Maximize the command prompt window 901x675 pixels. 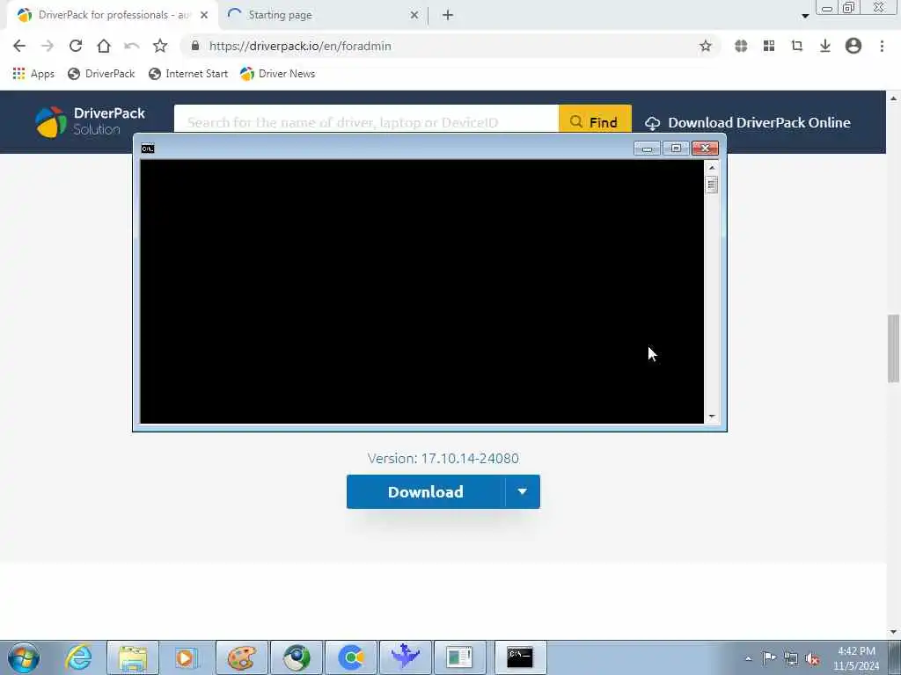[x=676, y=149]
